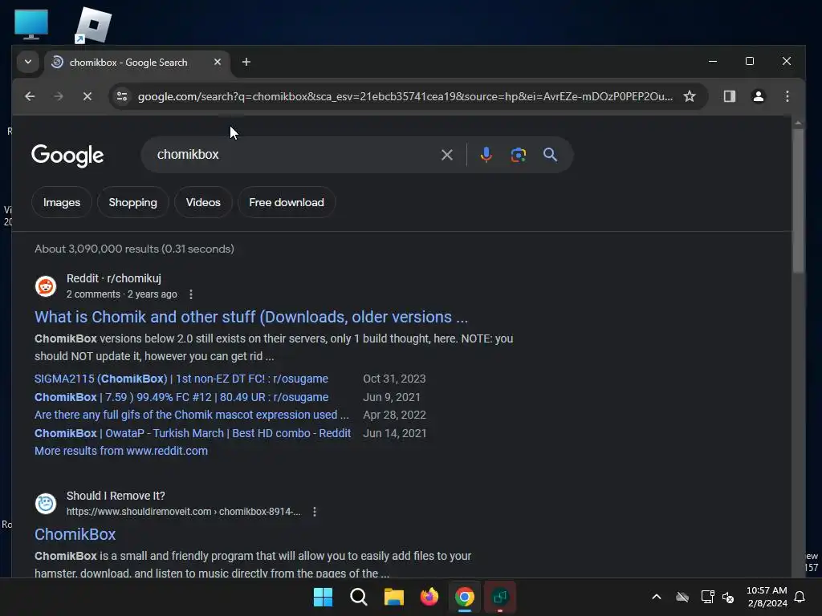Click the forward navigation arrow
The width and height of the screenshot is (822, 616).
(59, 96)
